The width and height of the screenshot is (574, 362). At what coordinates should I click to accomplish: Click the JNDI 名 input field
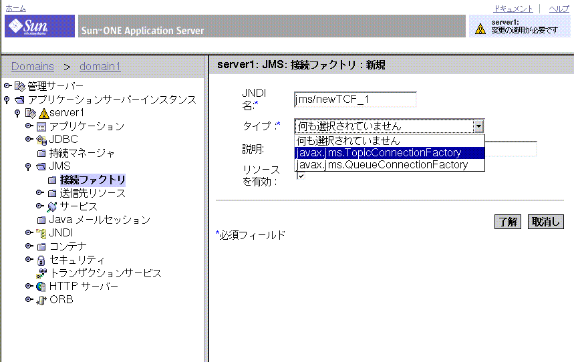(x=355, y=100)
